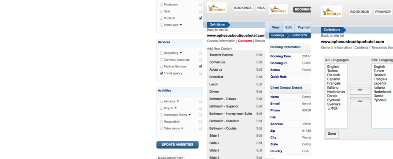Tick the Racquetball activity checkbox
The width and height of the screenshot is (393, 159).
(161, 122)
